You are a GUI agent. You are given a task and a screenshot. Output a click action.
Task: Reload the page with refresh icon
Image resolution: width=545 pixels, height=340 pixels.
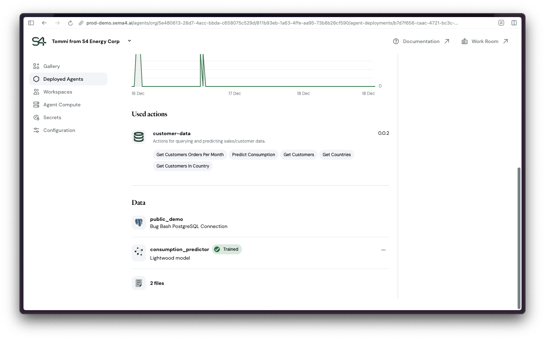pos(70,23)
